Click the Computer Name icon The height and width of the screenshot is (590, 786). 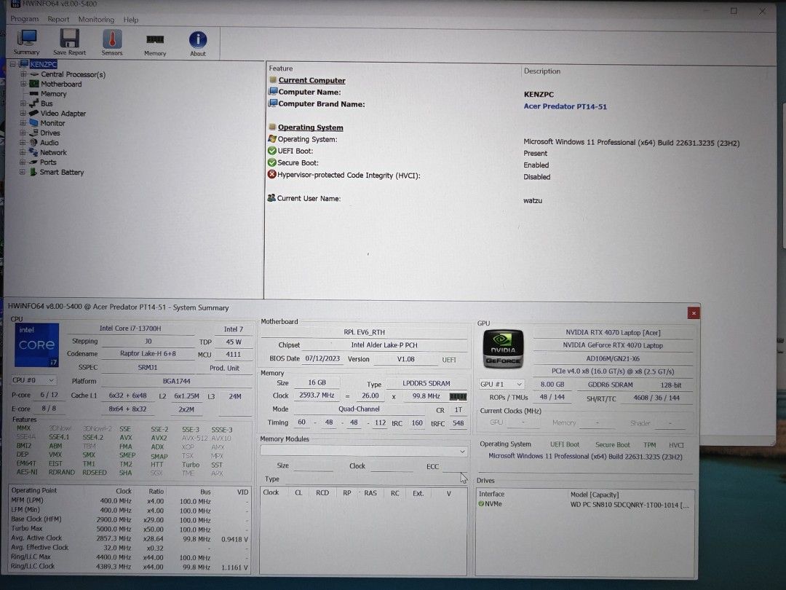coord(273,91)
